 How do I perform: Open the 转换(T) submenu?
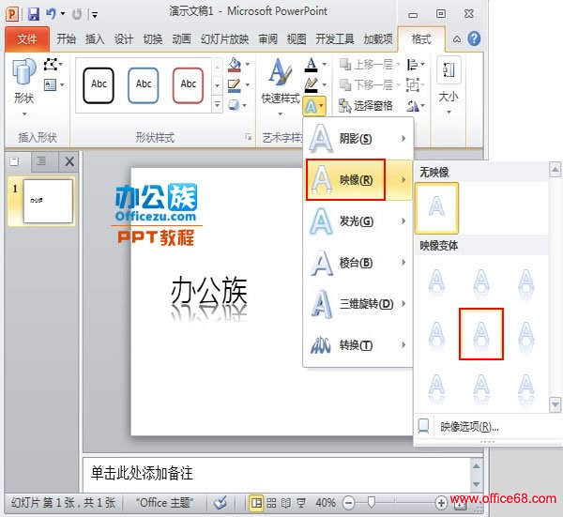tap(358, 345)
